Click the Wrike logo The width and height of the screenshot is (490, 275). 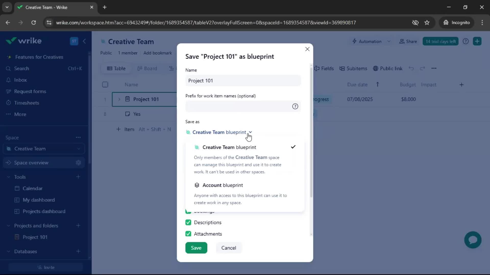(24, 41)
